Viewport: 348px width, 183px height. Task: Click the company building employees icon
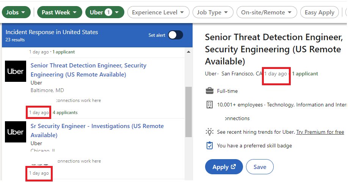pyautogui.click(x=210, y=105)
